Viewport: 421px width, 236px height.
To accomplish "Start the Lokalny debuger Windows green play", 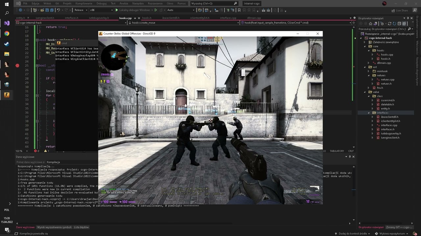I will click(116, 10).
